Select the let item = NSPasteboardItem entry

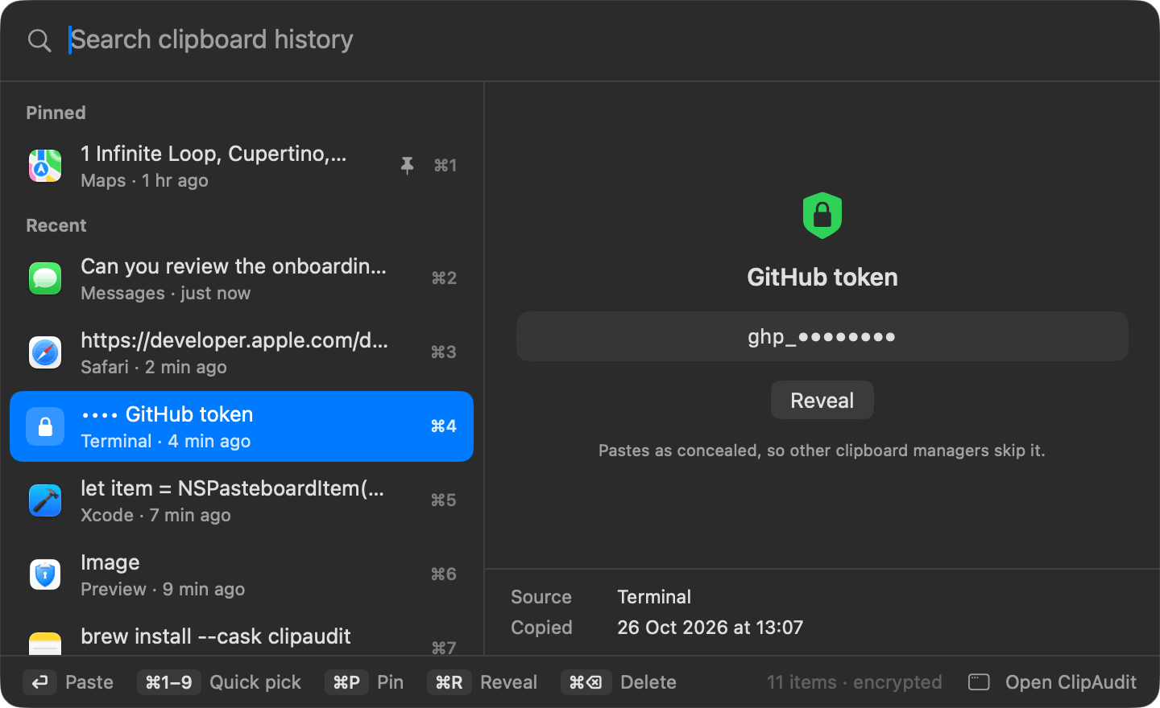pyautogui.click(x=242, y=500)
